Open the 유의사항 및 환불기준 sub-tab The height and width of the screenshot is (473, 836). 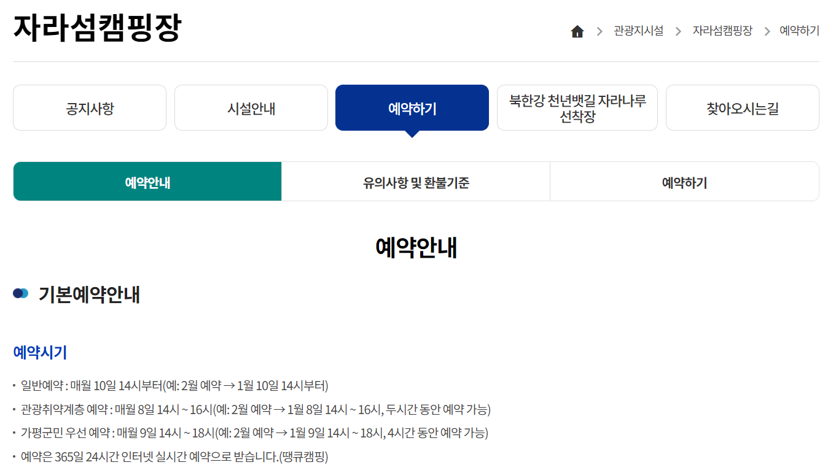[416, 181]
